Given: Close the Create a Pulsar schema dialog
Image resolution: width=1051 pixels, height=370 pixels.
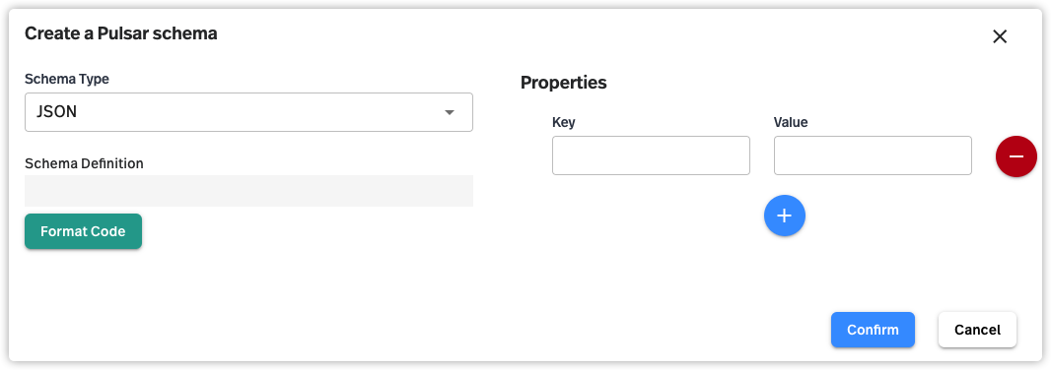Looking at the screenshot, I should click(1000, 36).
